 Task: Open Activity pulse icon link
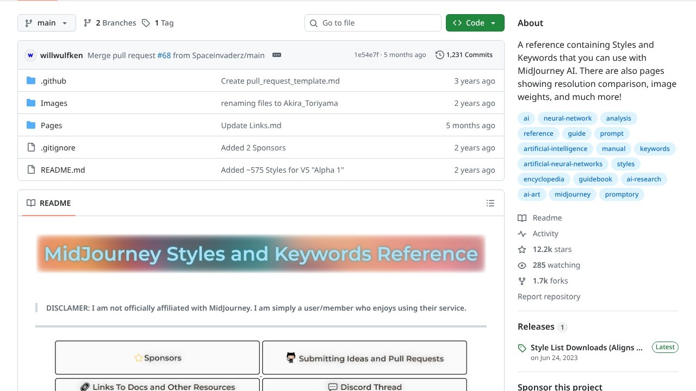pos(522,234)
